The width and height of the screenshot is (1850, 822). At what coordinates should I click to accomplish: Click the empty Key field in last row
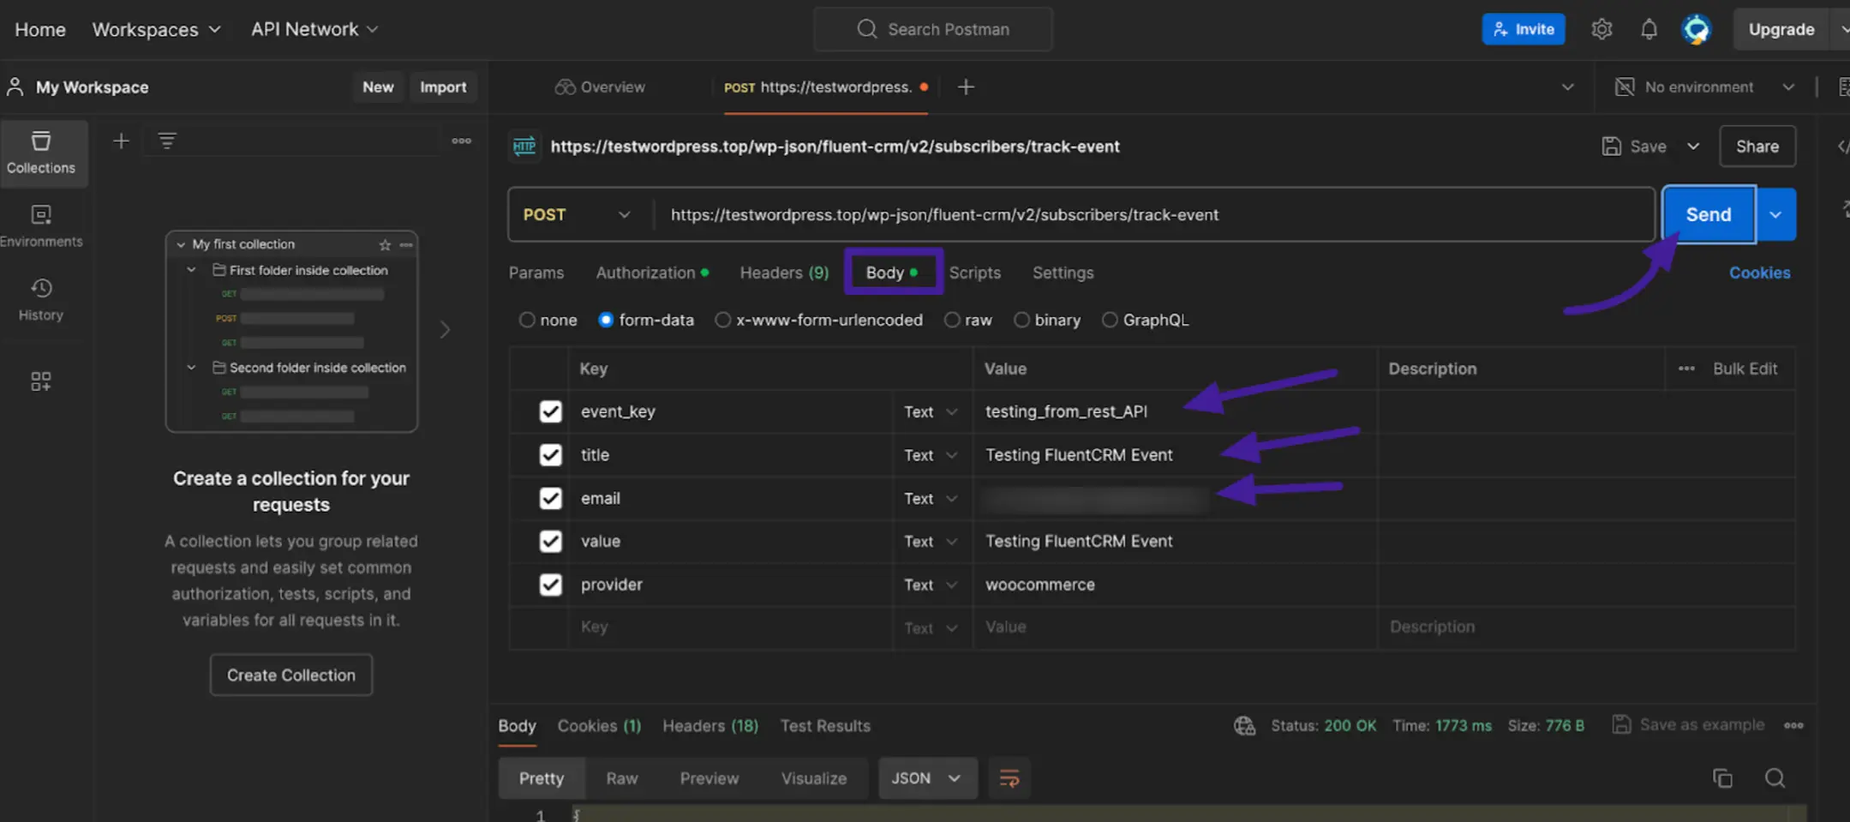click(x=730, y=627)
